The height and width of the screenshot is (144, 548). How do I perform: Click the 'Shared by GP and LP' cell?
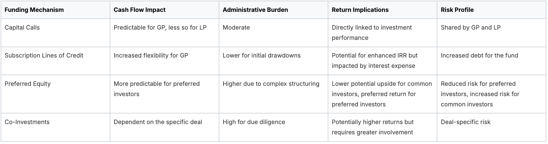[x=471, y=28]
